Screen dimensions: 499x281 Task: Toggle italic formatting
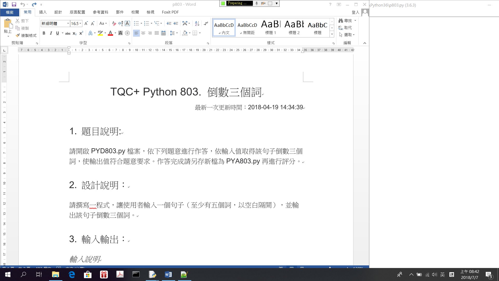[51, 33]
